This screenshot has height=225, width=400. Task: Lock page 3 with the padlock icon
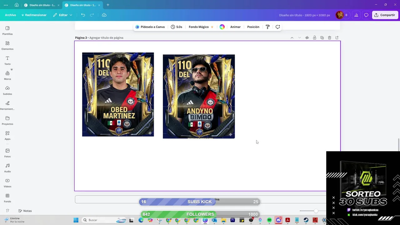pos(314,38)
